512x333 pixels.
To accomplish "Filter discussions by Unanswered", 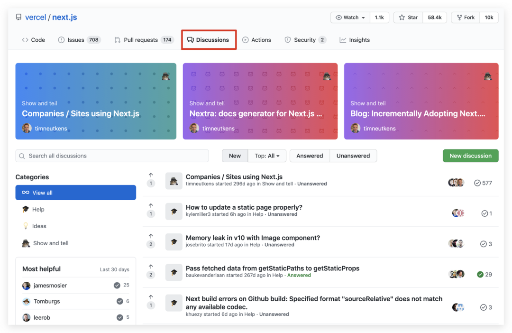I will coord(353,156).
